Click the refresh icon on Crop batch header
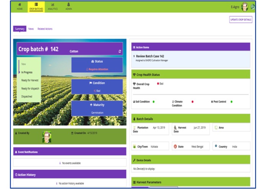This screenshot has height=189, width=266. click(120, 51)
